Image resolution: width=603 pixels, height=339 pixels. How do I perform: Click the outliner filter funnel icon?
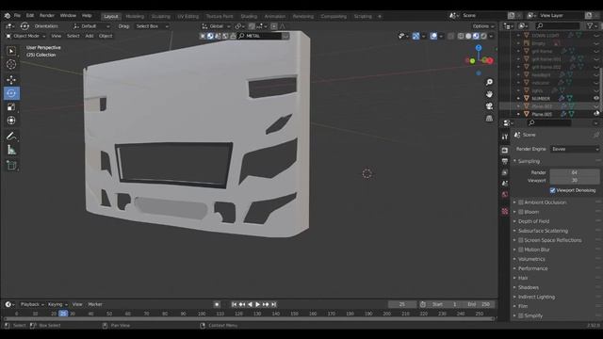click(x=590, y=25)
